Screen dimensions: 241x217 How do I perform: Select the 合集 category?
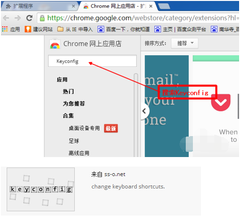(68, 116)
